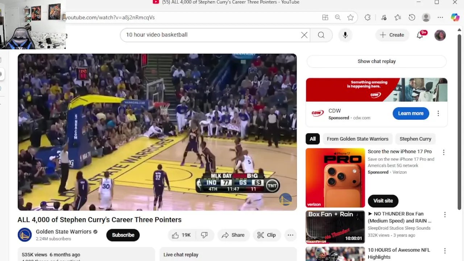Click the CDW logo icon
Screen dimensions: 464x261
tap(318, 113)
